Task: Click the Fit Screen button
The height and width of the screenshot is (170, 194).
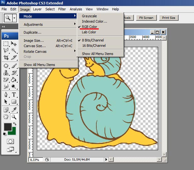Action: click(x=146, y=18)
